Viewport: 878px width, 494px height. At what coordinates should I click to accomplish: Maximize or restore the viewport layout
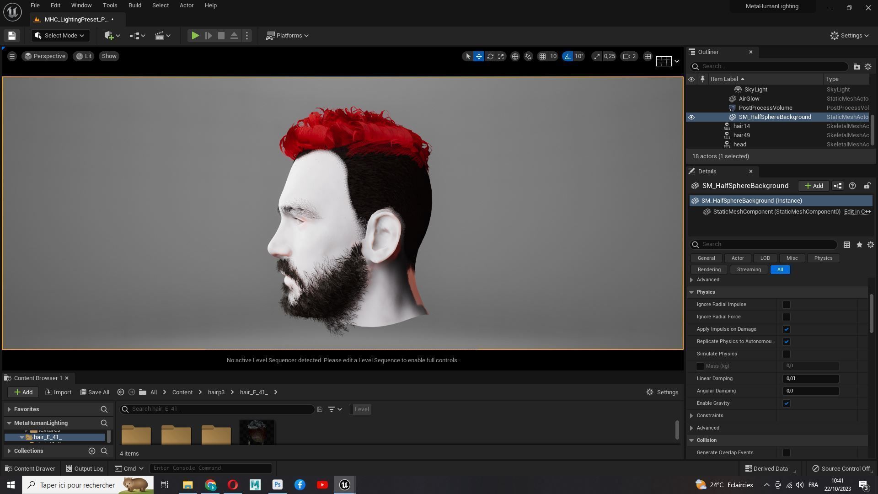(x=648, y=56)
